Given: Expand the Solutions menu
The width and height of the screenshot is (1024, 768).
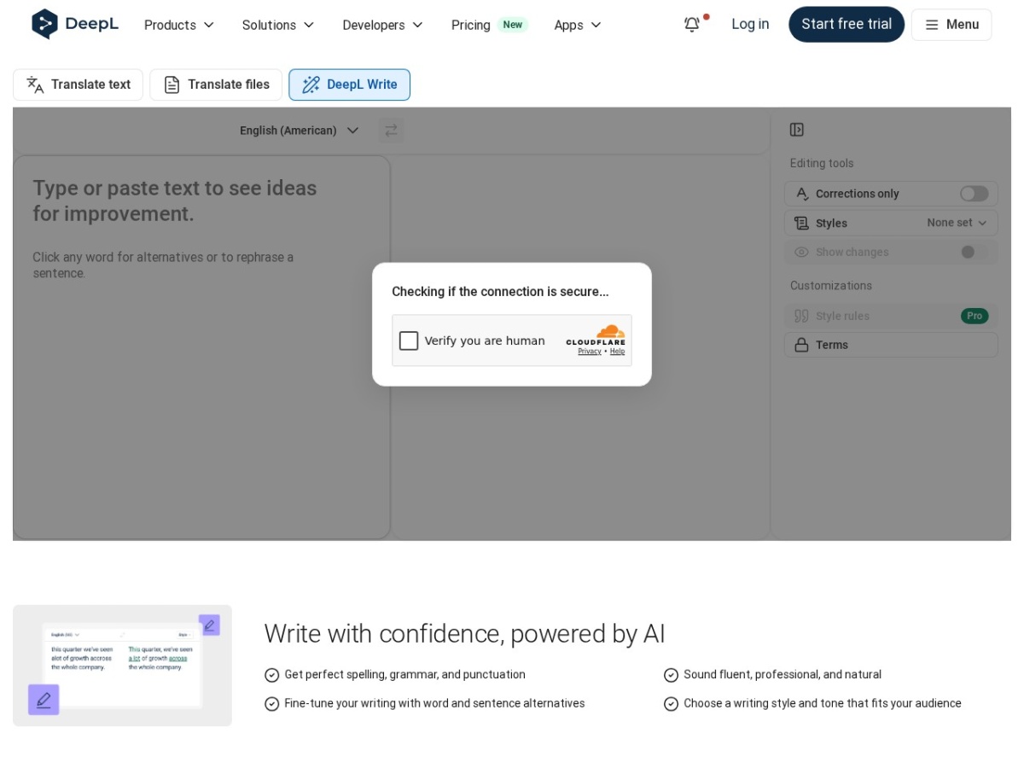Looking at the screenshot, I should click(278, 25).
